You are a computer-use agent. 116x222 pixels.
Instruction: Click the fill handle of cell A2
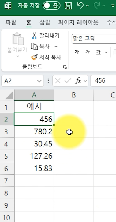54,125
